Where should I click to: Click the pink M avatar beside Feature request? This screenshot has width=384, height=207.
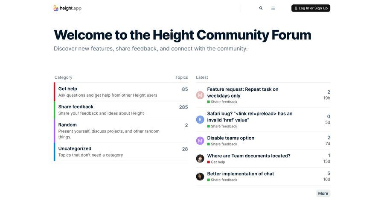[200, 95]
